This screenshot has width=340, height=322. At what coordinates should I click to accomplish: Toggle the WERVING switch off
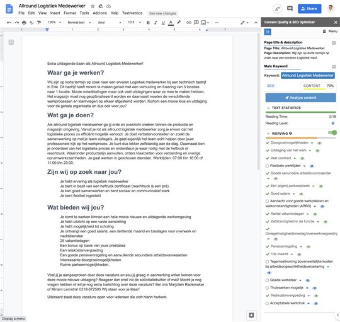(332, 132)
